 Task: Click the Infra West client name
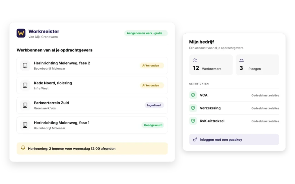tap(41, 89)
